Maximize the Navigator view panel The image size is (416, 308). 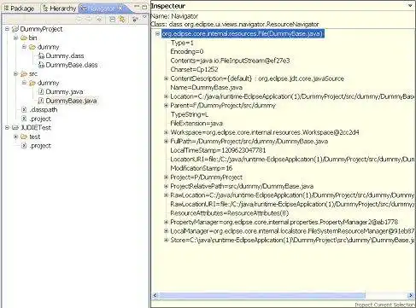coord(144,7)
